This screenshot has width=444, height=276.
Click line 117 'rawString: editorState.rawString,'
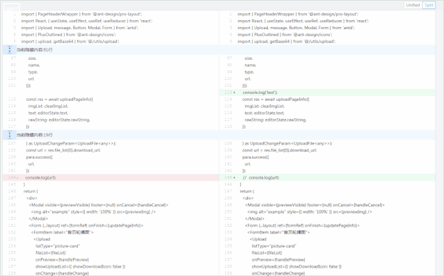(275, 120)
